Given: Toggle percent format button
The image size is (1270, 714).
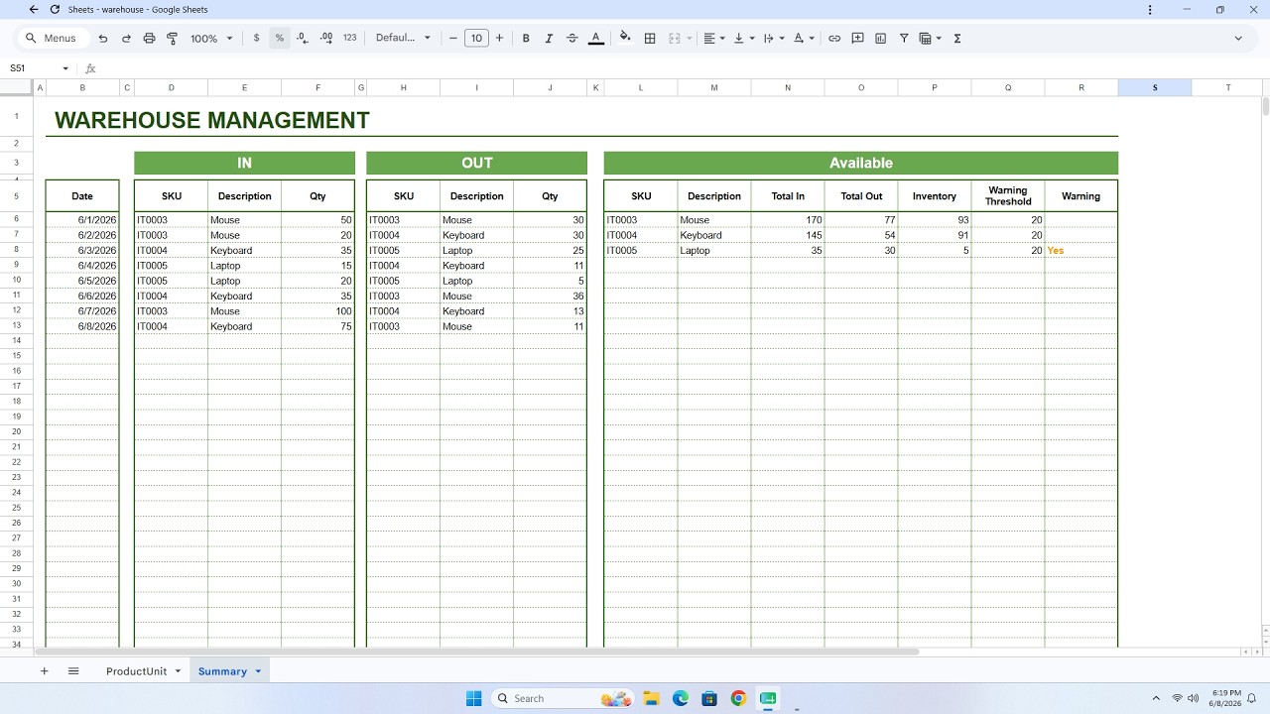Looking at the screenshot, I should (280, 38).
